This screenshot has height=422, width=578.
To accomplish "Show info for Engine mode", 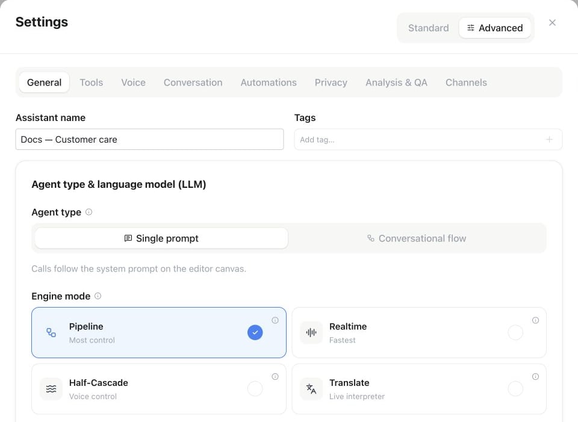I will [98, 296].
